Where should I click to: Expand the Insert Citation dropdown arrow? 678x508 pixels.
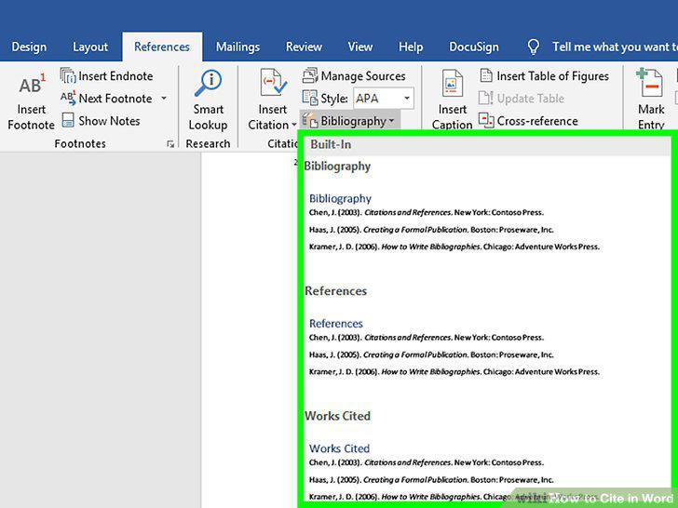[x=294, y=125]
